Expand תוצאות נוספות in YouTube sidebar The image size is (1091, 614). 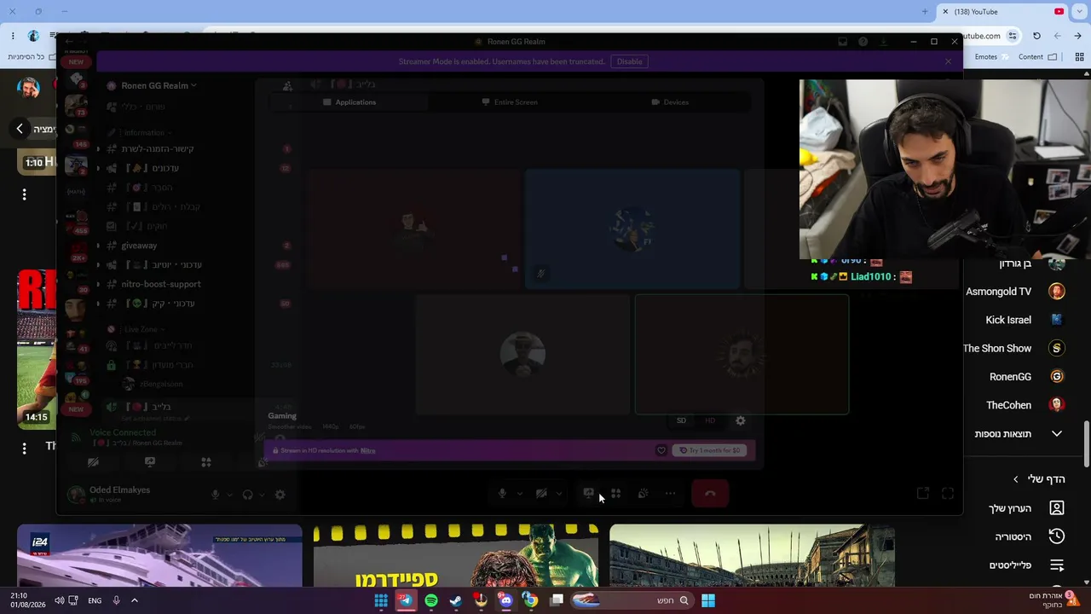(1019, 434)
